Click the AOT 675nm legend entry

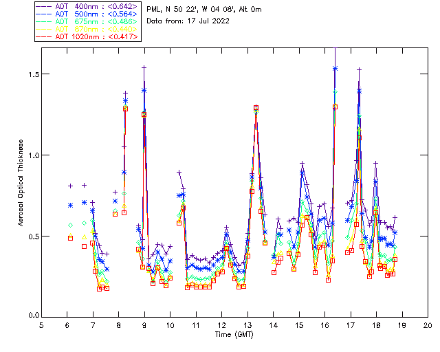coord(87,21)
